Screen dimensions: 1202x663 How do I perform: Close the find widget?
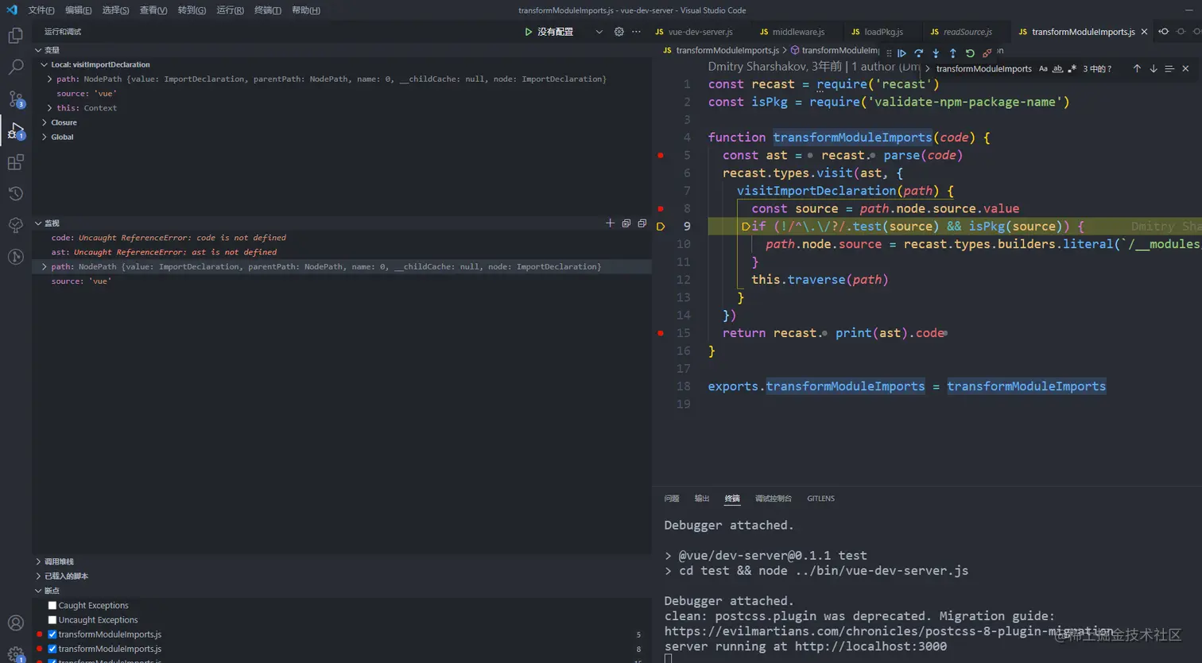pyautogui.click(x=1185, y=68)
